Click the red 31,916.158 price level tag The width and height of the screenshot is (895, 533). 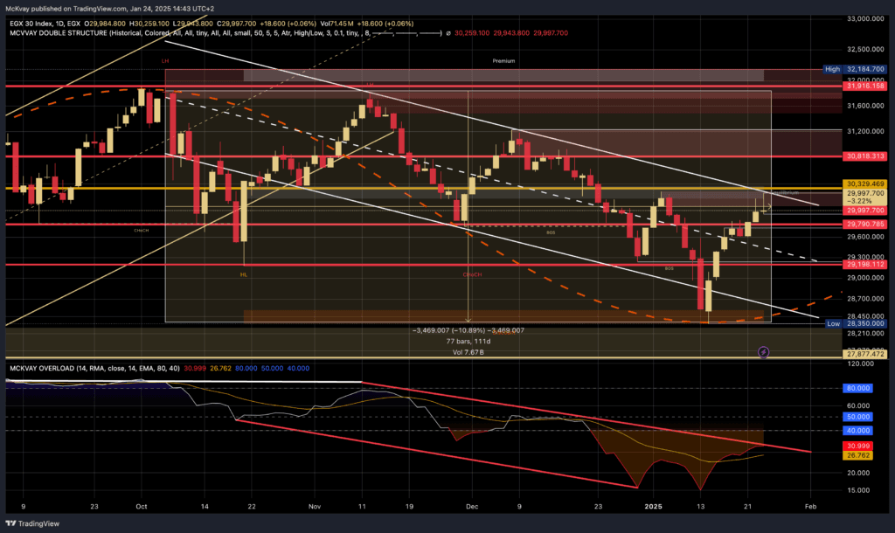861,87
